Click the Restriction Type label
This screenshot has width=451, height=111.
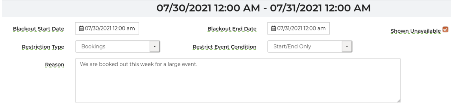(x=43, y=47)
